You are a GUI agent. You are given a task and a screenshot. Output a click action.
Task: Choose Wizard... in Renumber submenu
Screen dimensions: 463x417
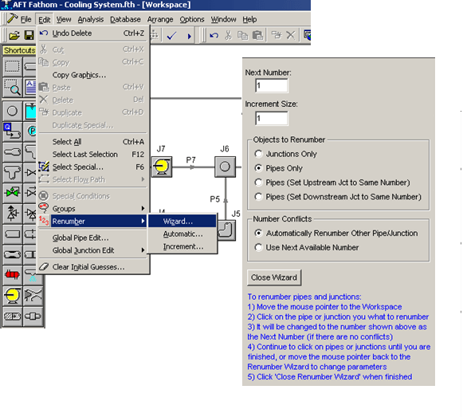click(182, 222)
